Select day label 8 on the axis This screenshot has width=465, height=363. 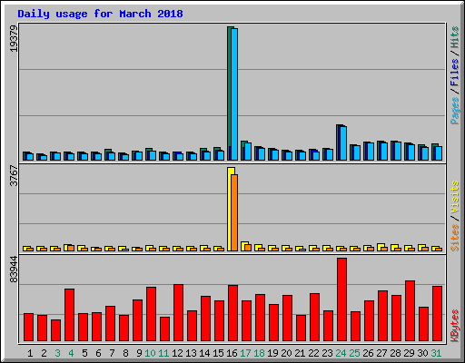point(125,353)
